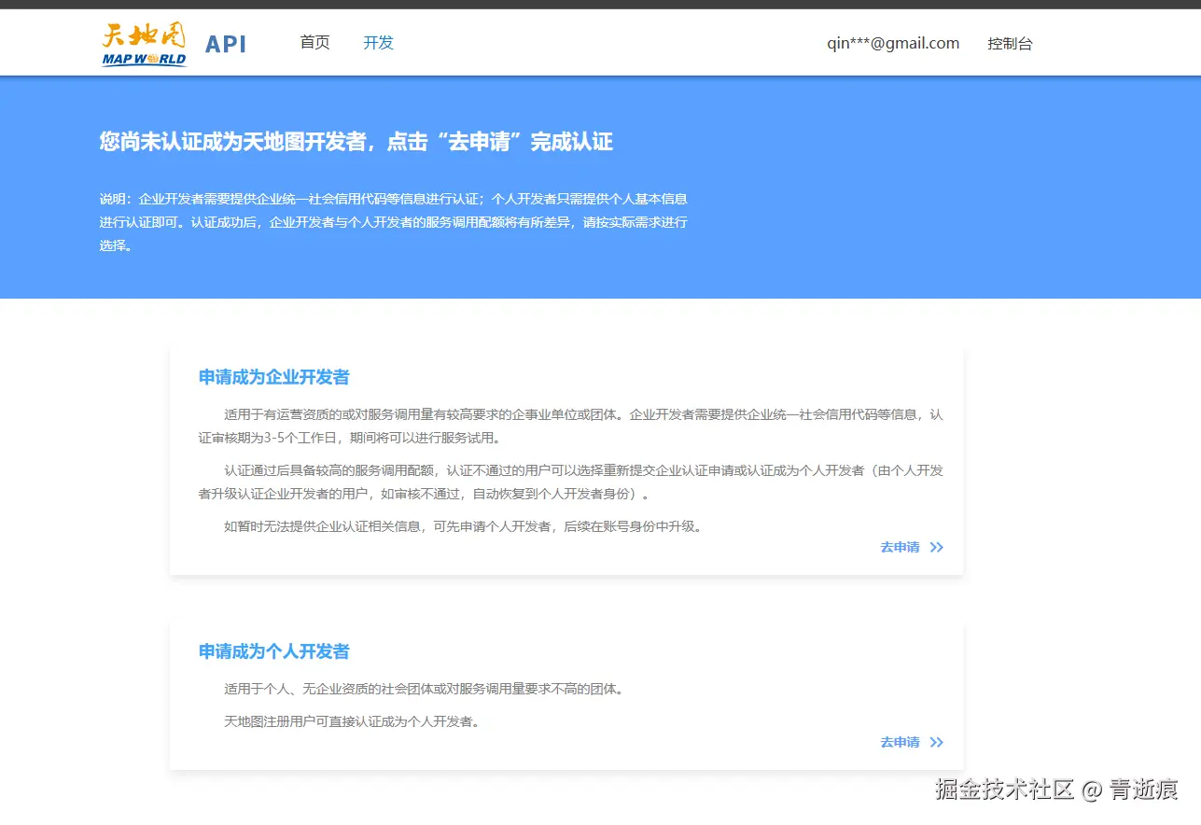1201x825 pixels.
Task: Click the API title next to logo
Action: tap(226, 44)
